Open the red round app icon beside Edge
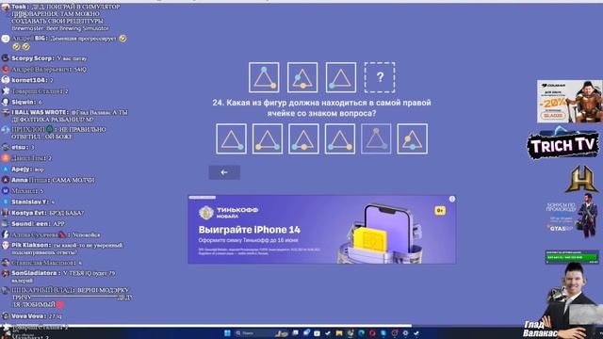The image size is (603, 339). click(x=372, y=333)
